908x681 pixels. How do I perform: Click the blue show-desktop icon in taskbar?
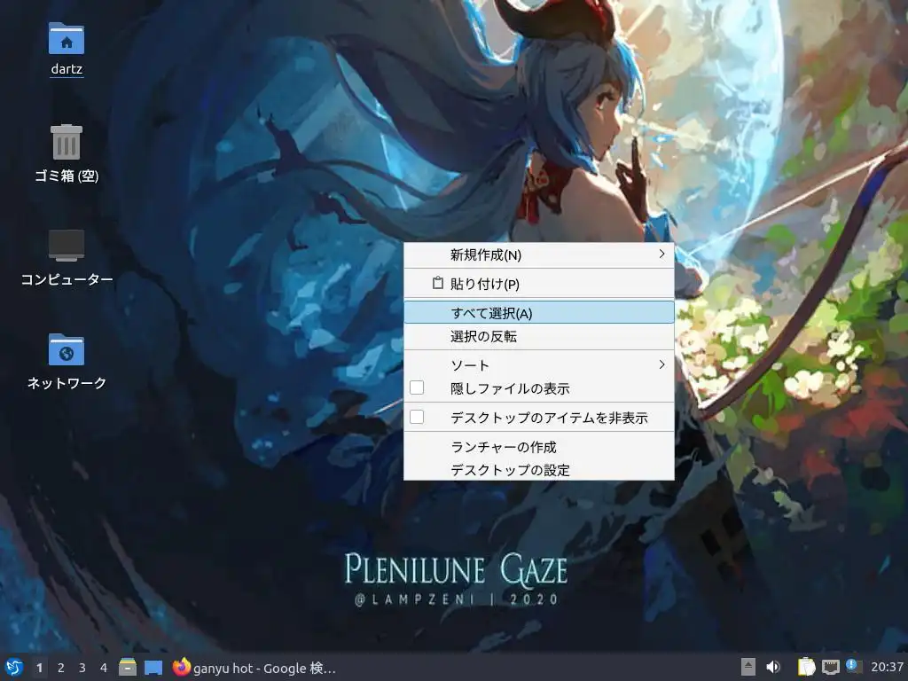pyautogui.click(x=153, y=668)
